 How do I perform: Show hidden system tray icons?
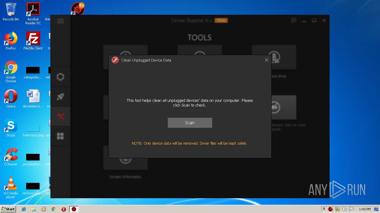pos(324,209)
